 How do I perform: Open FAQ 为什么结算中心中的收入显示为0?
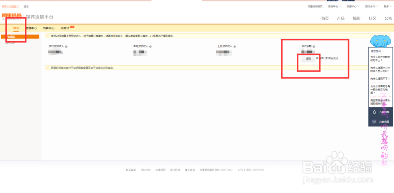pyautogui.click(x=379, y=70)
